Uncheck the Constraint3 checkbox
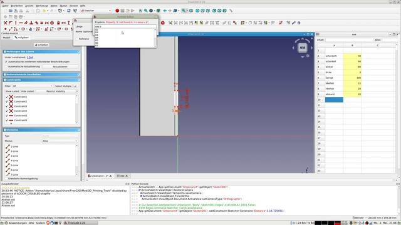The width and height of the screenshot is (401, 225). point(7,106)
